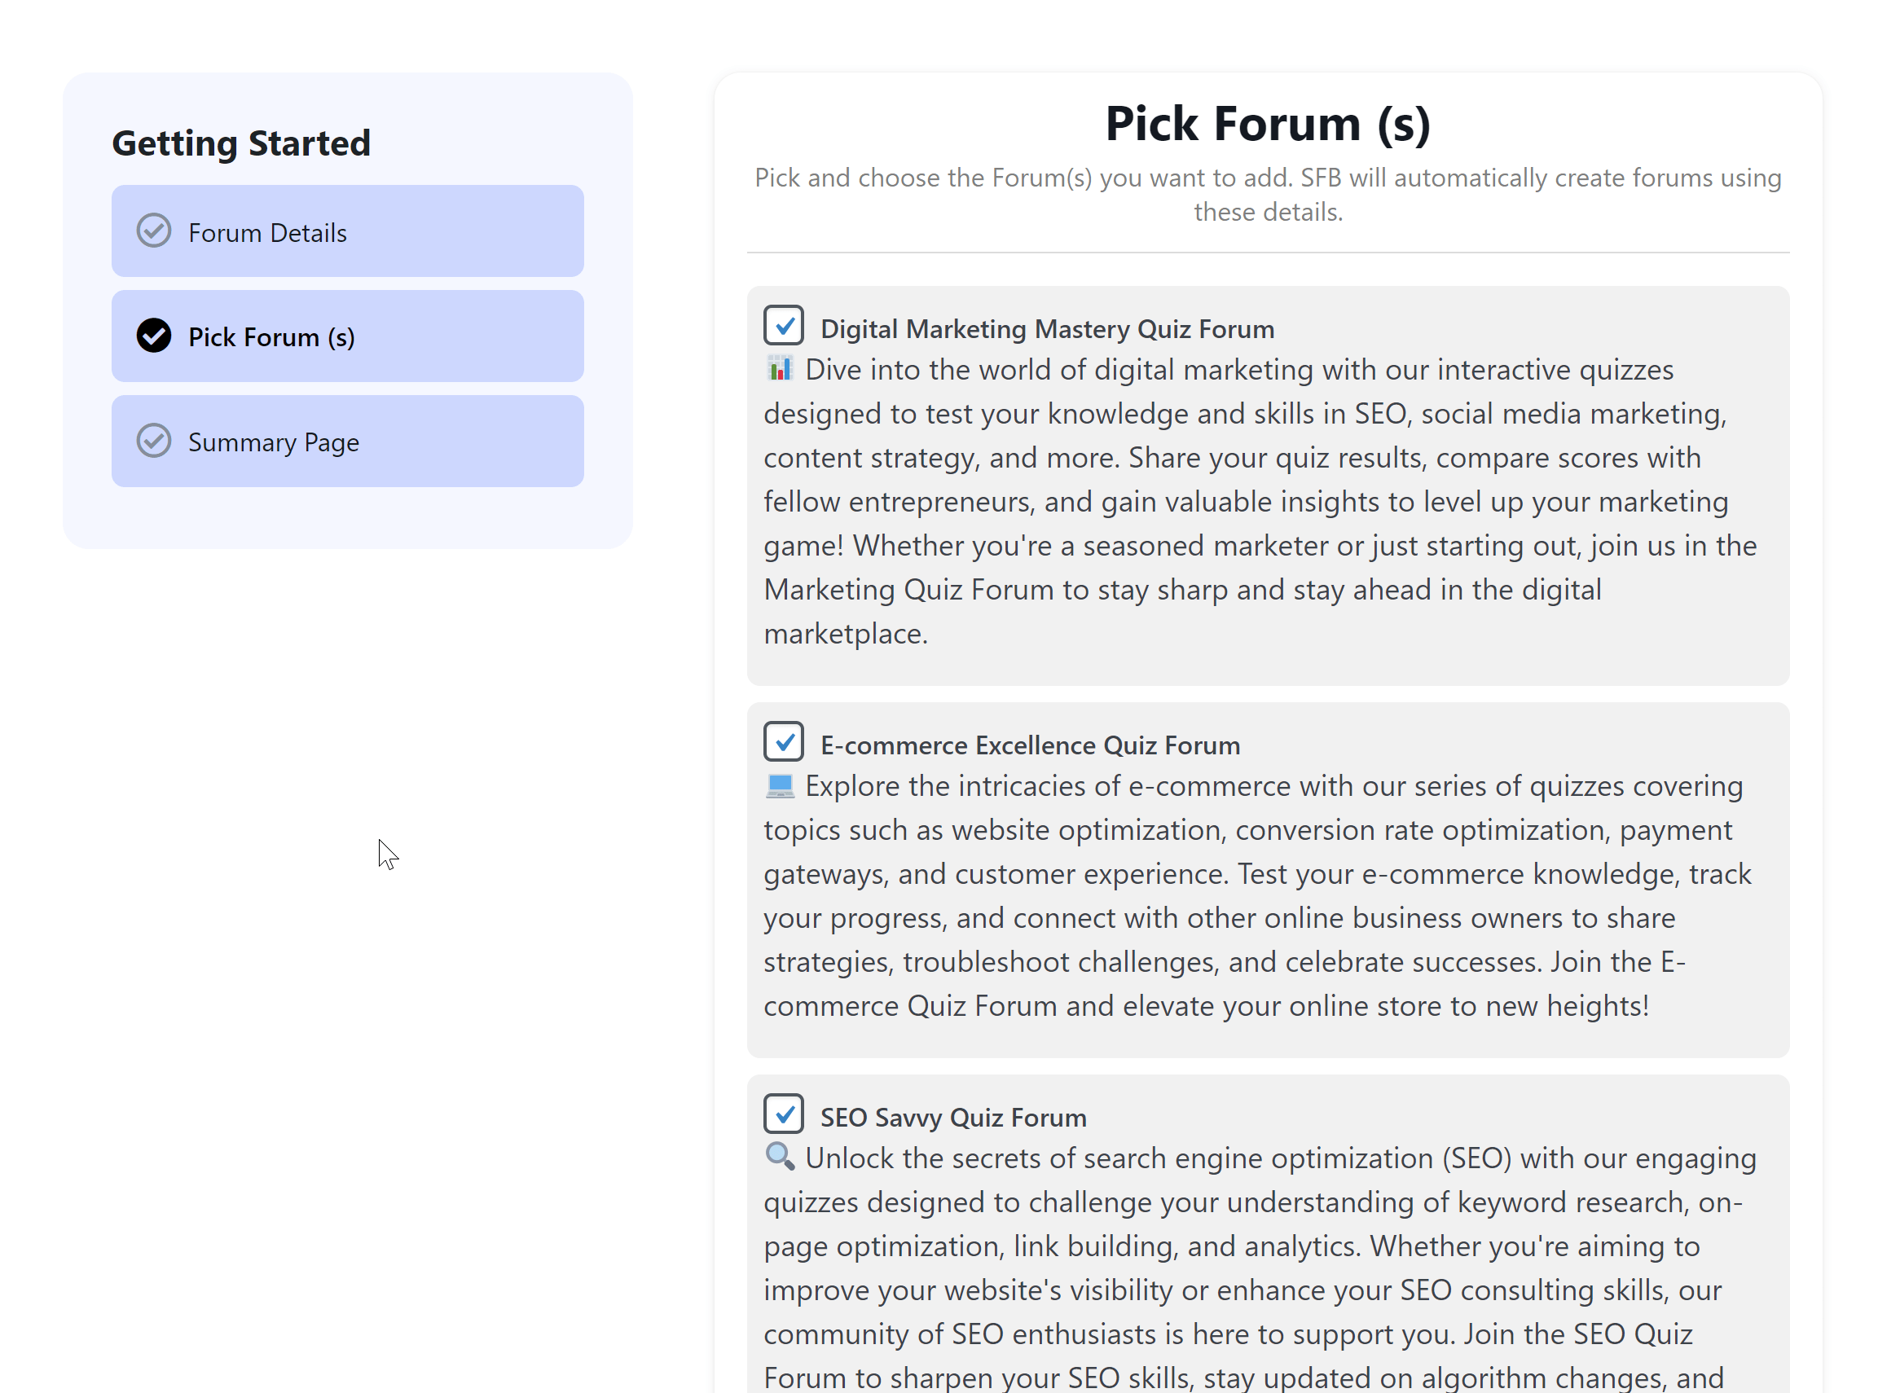Go to the Forum Details step
Screen dimensions: 1878x1393
(x=347, y=232)
